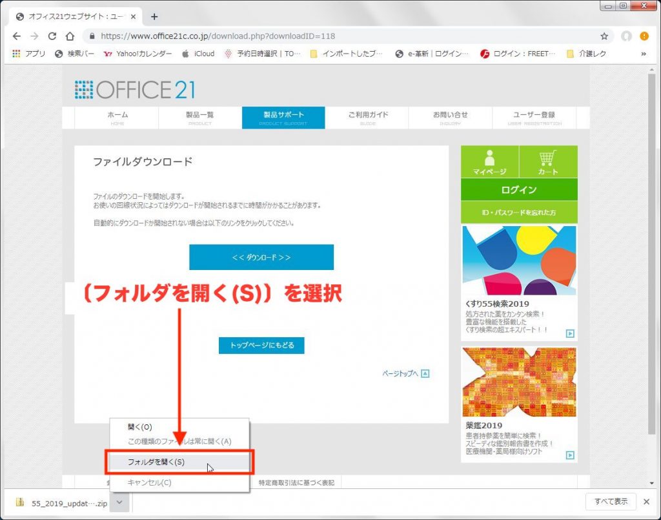Click the << ダウンロード >> button
Image resolution: width=661 pixels, height=520 pixels.
[x=261, y=257]
